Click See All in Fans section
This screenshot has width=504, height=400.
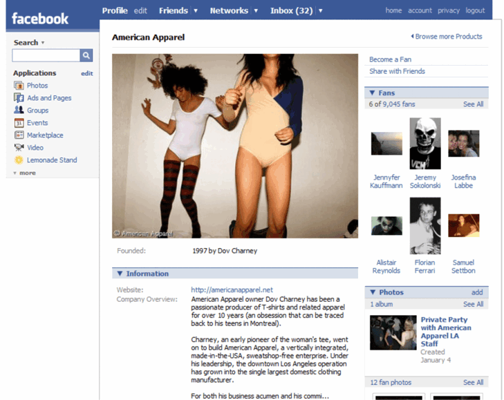pos(473,104)
